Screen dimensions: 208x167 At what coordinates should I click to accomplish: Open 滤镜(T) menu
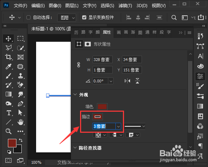tap(125, 6)
